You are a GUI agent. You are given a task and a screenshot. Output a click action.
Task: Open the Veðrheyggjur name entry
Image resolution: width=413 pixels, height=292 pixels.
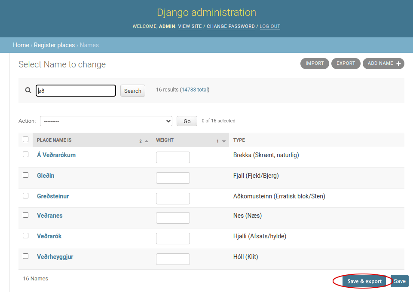pyautogui.click(x=55, y=257)
